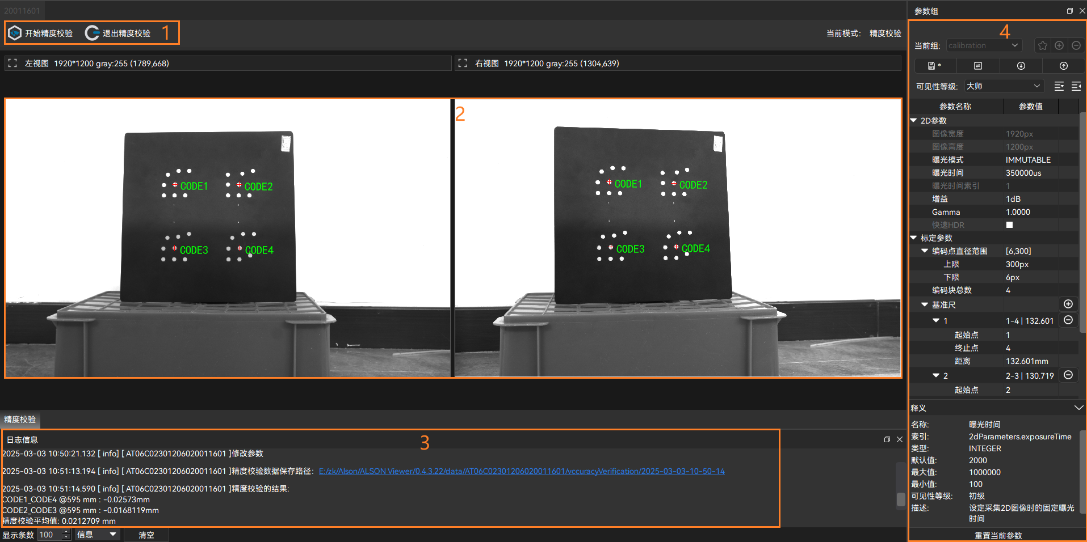
Task: Click the download arrow icon in parameter toolbar
Action: [x=1021, y=66]
